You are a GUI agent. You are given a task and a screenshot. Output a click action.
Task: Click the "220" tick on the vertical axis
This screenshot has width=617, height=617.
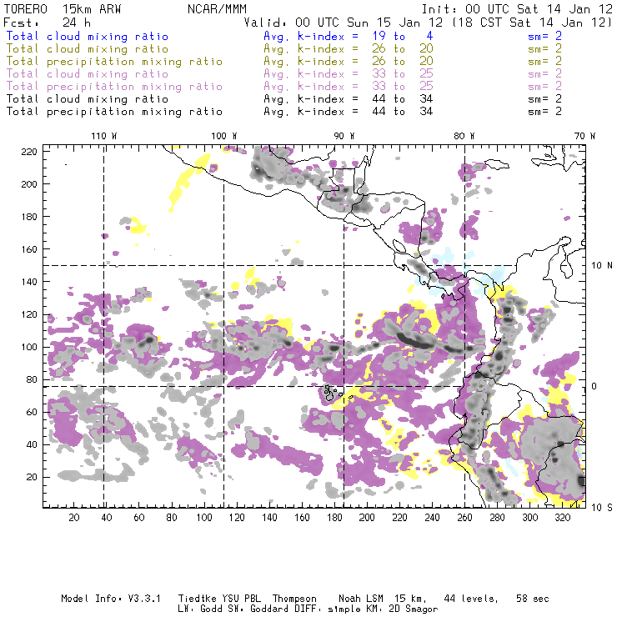(x=28, y=152)
